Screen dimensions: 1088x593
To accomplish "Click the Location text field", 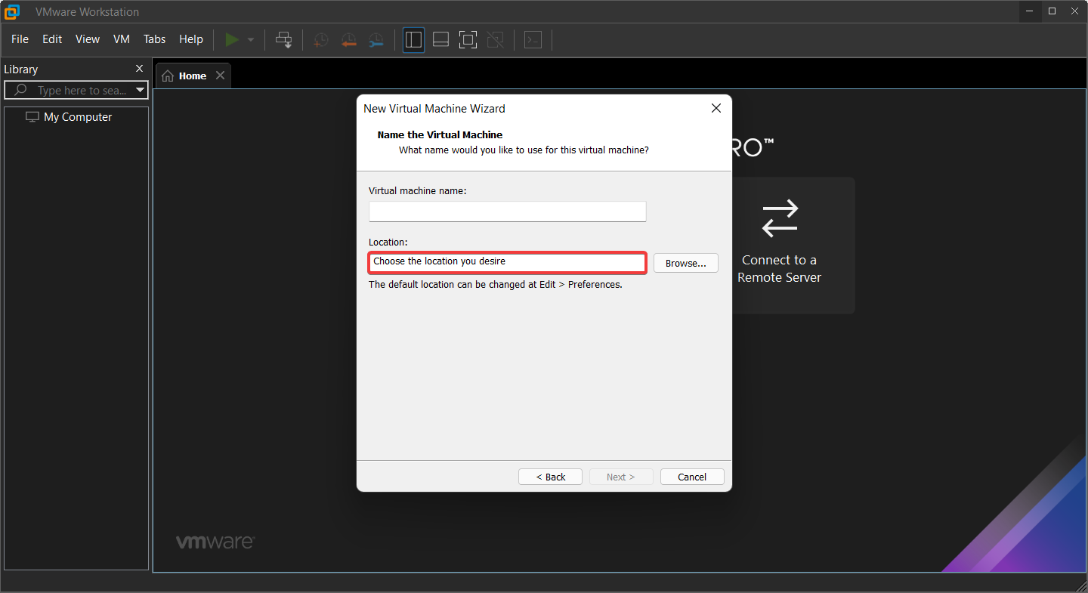I will (508, 262).
